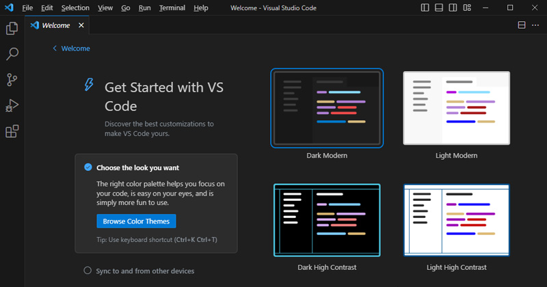This screenshot has width=547, height=287.
Task: Open the Customize Layout icon
Action: click(468, 8)
